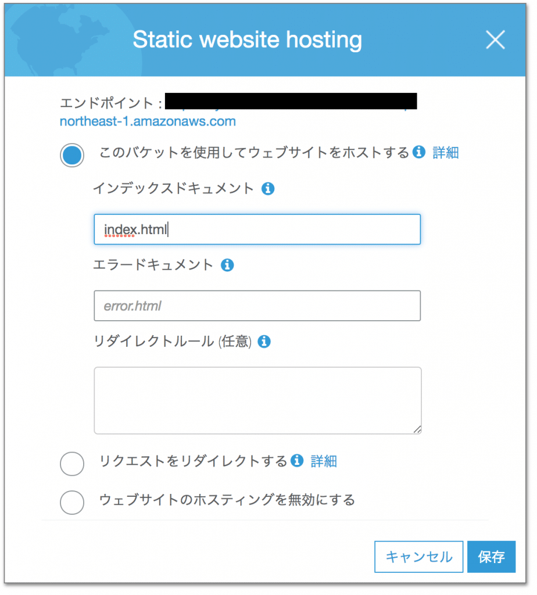Screen dimensions: 537x595
Task: Click info icon beside リクエストをリダイレクトする
Action: tap(297, 460)
